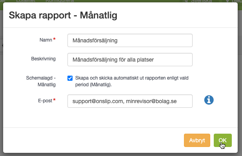Focus the Beskrivning text field

[x=130, y=60]
